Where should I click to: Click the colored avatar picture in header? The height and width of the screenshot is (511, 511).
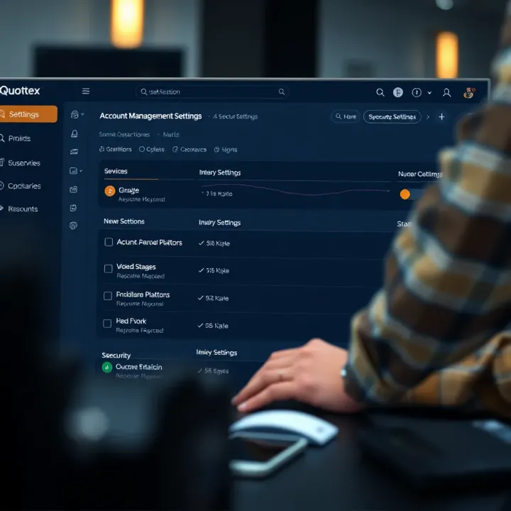468,93
